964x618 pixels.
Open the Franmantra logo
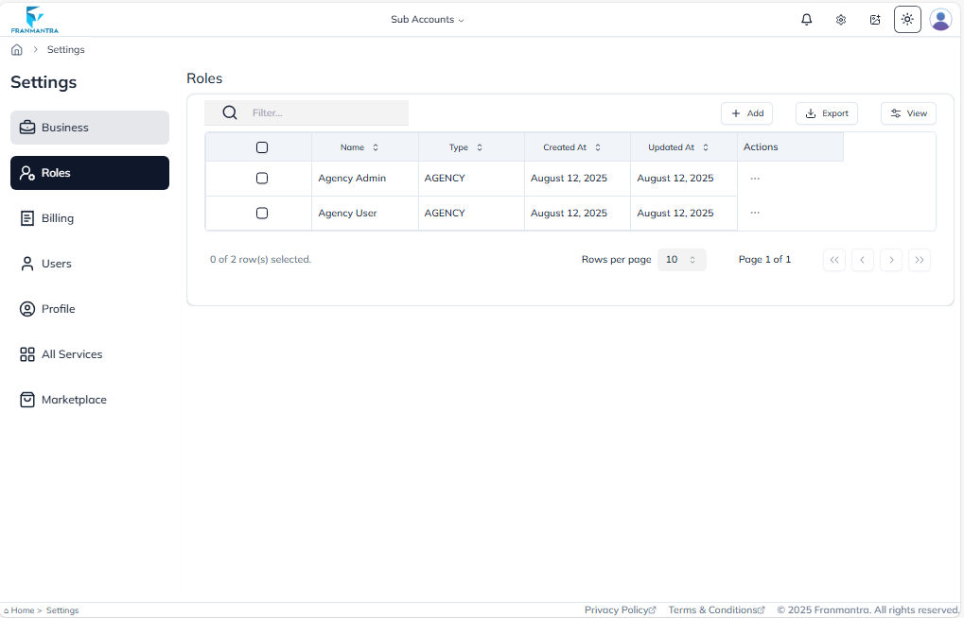(33, 19)
